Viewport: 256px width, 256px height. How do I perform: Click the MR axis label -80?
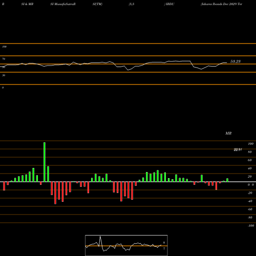[250, 218]
